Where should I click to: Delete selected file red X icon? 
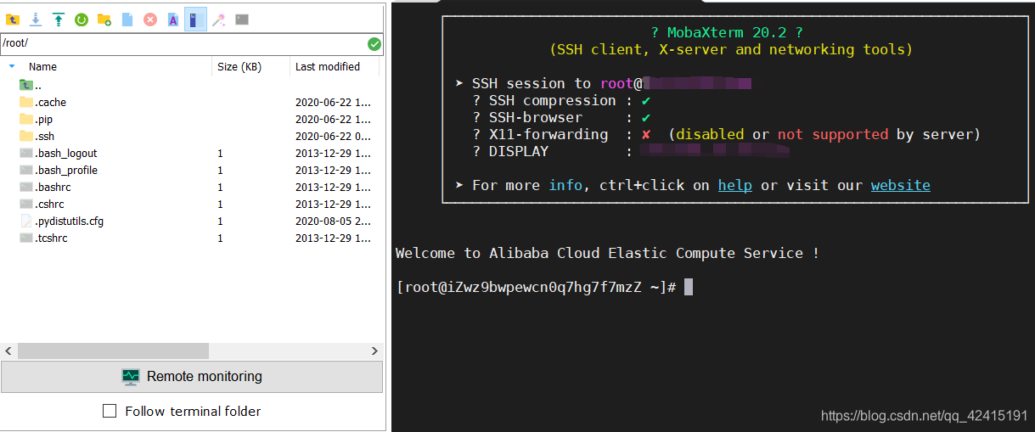(150, 19)
